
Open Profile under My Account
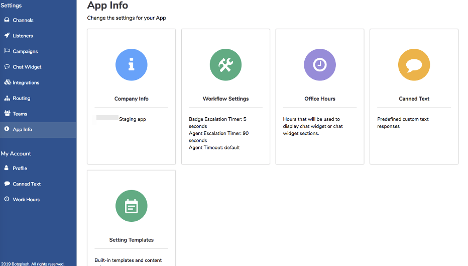(20, 168)
